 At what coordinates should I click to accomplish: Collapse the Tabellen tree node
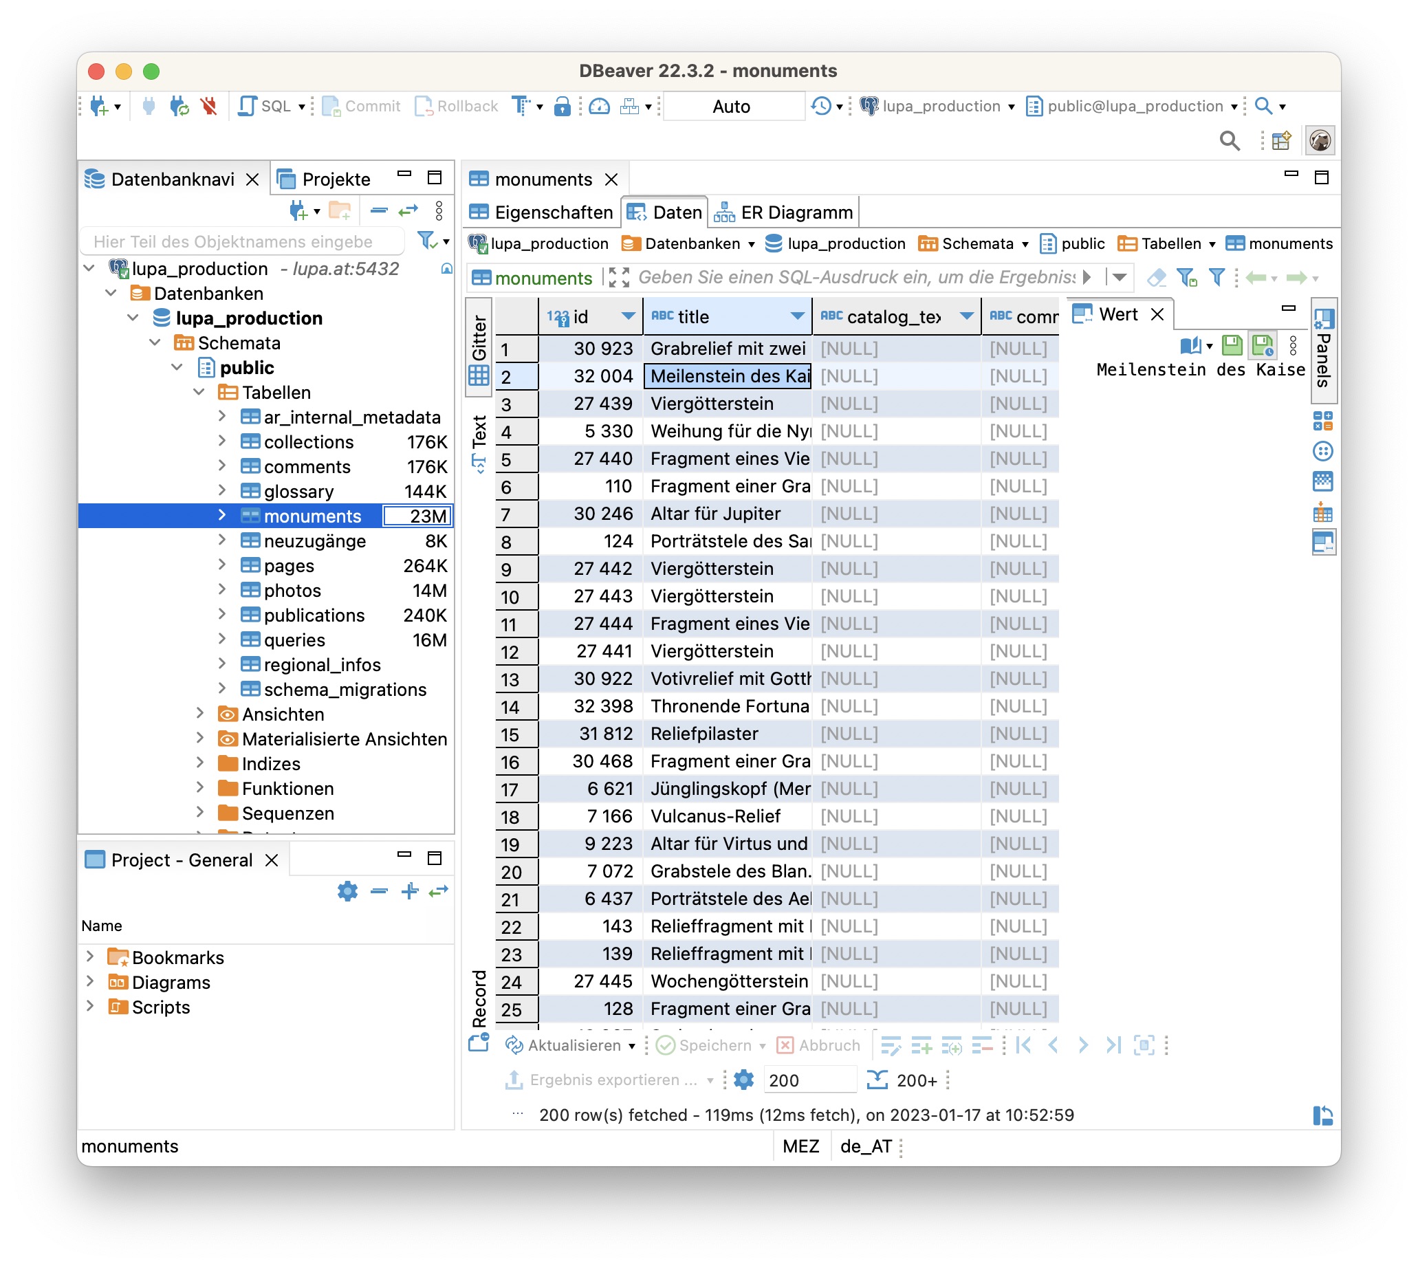point(199,392)
